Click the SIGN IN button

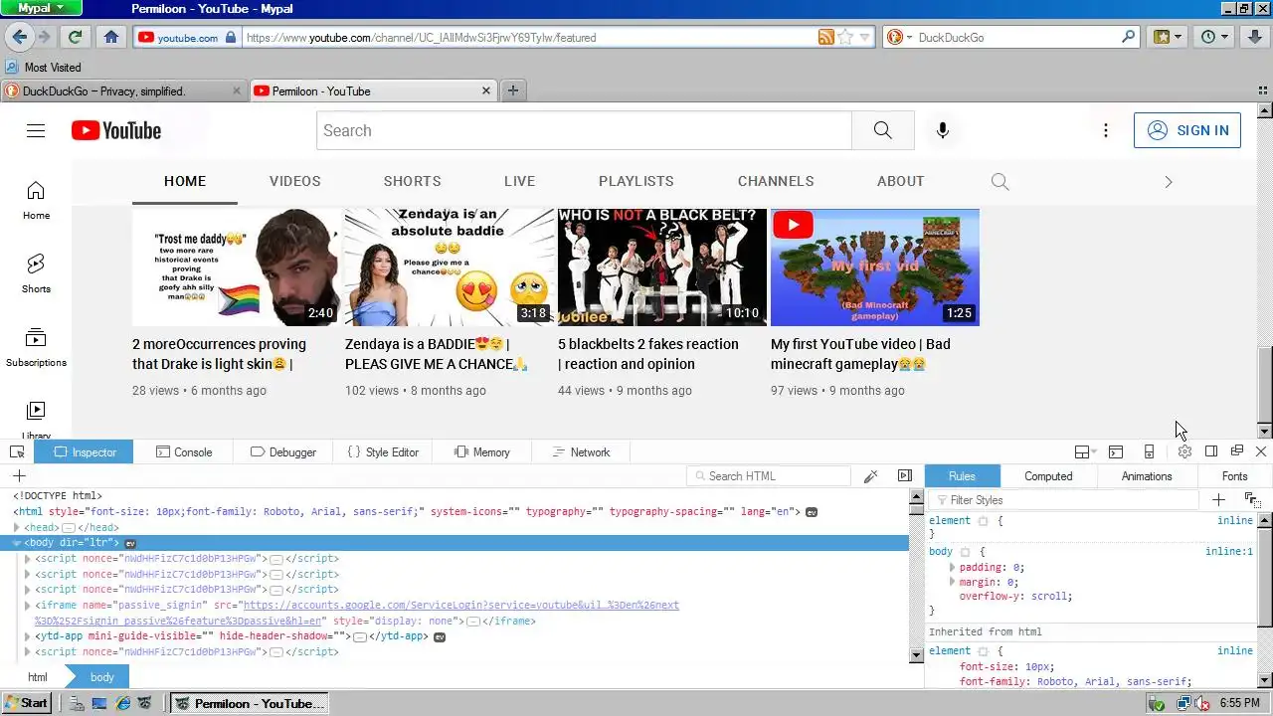click(x=1187, y=130)
